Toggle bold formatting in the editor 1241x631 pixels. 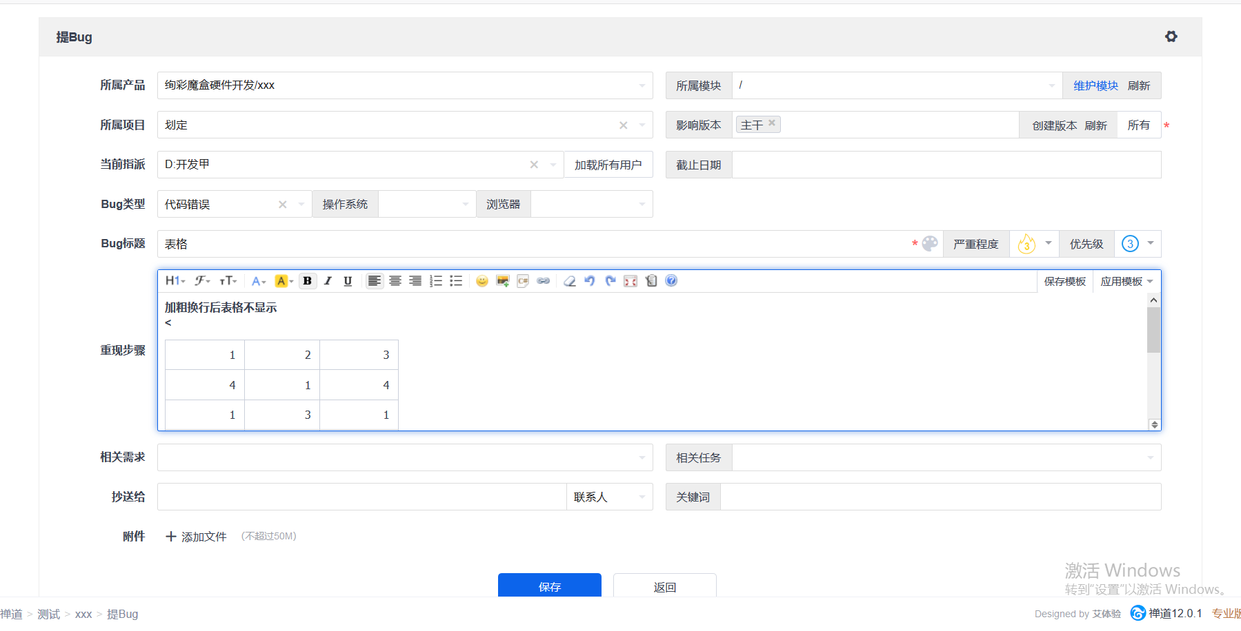(308, 281)
